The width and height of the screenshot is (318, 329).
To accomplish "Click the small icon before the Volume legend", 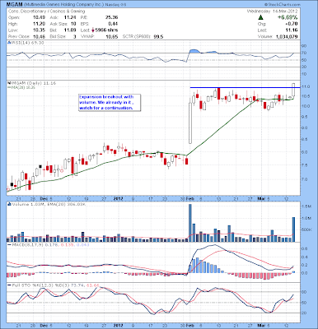I will click(9, 204).
